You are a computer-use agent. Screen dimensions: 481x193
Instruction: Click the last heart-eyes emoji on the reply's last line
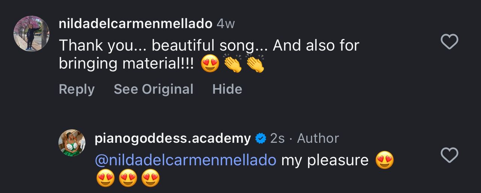click(x=150, y=178)
